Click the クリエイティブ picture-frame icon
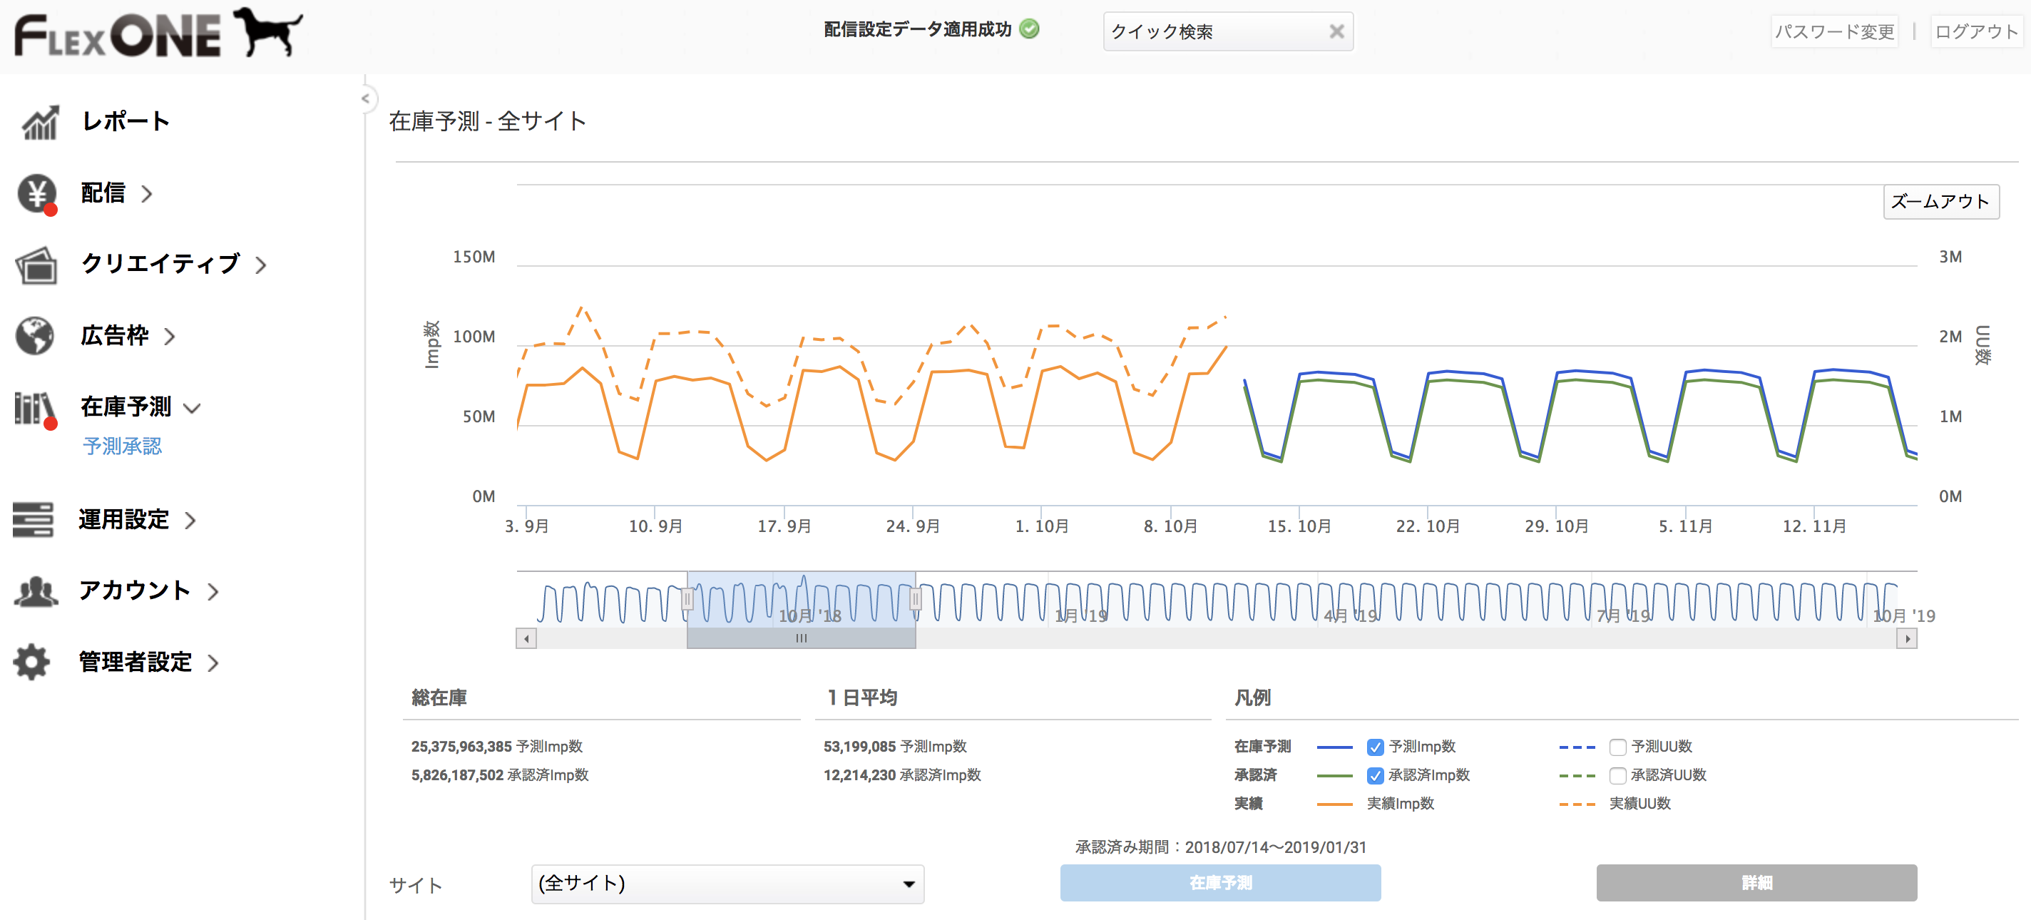 tap(36, 265)
